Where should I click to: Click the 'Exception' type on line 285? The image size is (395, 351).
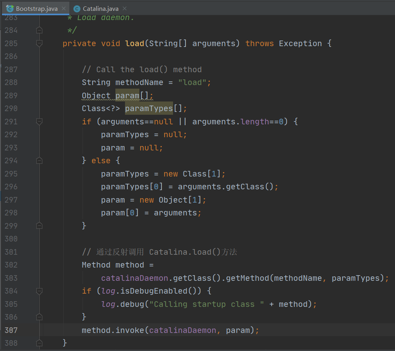300,43
